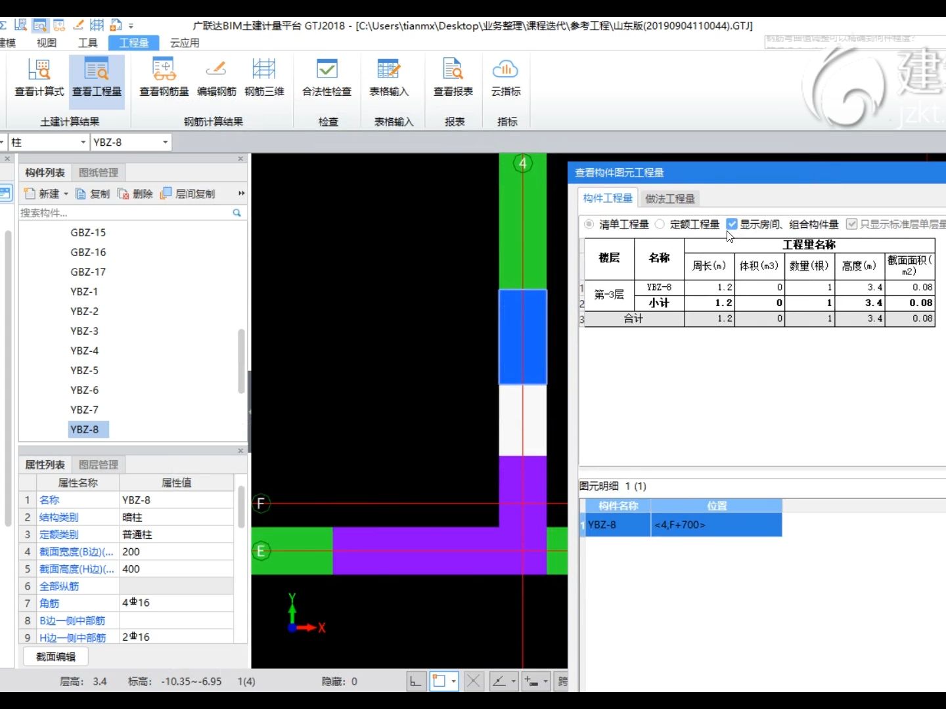Select GBZ-16 in component list
946x709 pixels.
tap(88, 252)
